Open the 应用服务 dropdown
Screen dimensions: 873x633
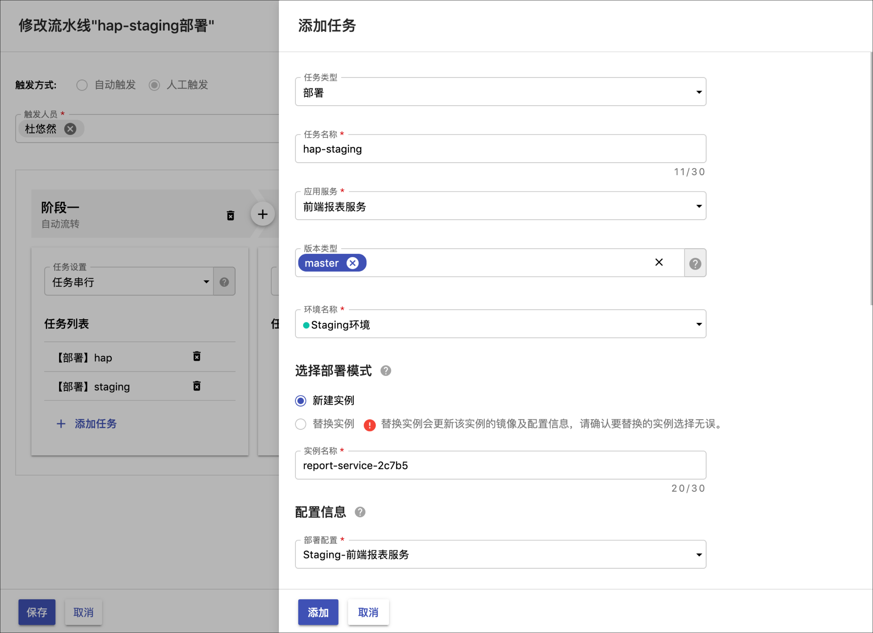(x=500, y=206)
